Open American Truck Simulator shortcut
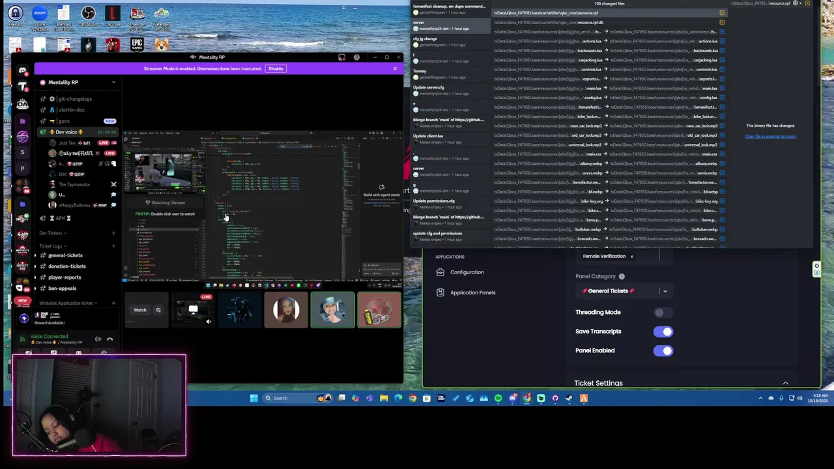The width and height of the screenshot is (834, 469). point(137,17)
